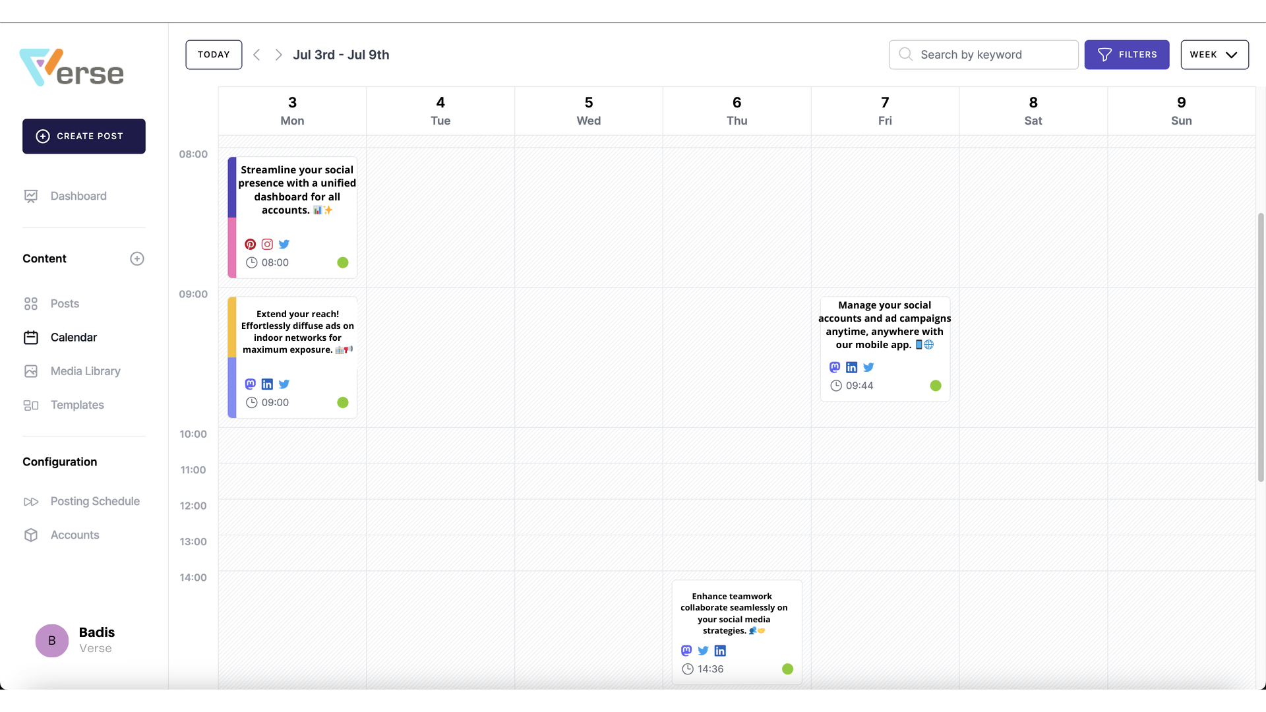Click the TODAY button to return

213,54
